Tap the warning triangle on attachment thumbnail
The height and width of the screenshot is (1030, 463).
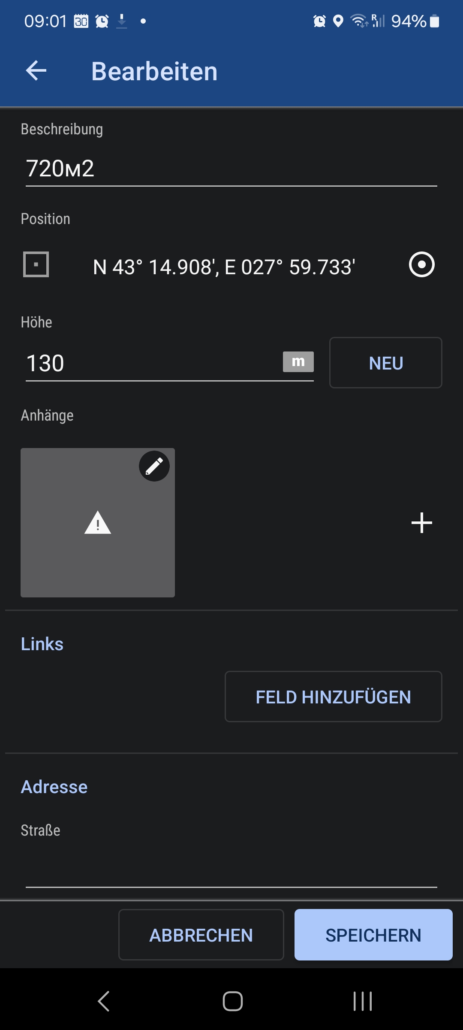[x=98, y=523]
